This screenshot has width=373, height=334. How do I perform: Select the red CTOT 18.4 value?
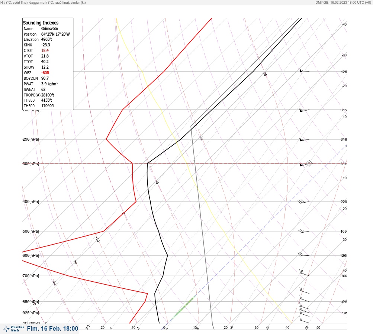45,50
